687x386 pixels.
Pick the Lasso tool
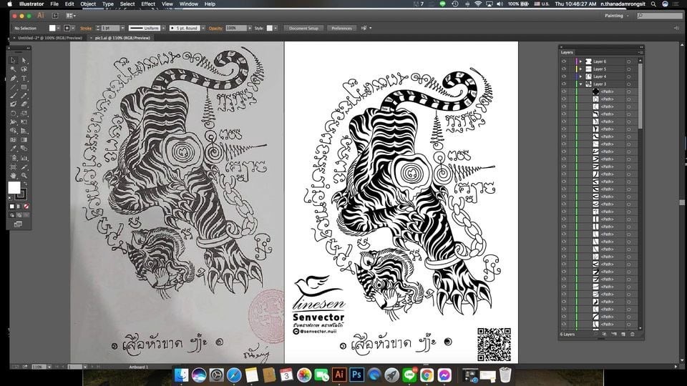(24, 69)
